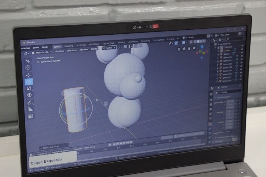Open the Modo de objeto dropdown
This screenshot has width=266, height=177.
(42, 53)
